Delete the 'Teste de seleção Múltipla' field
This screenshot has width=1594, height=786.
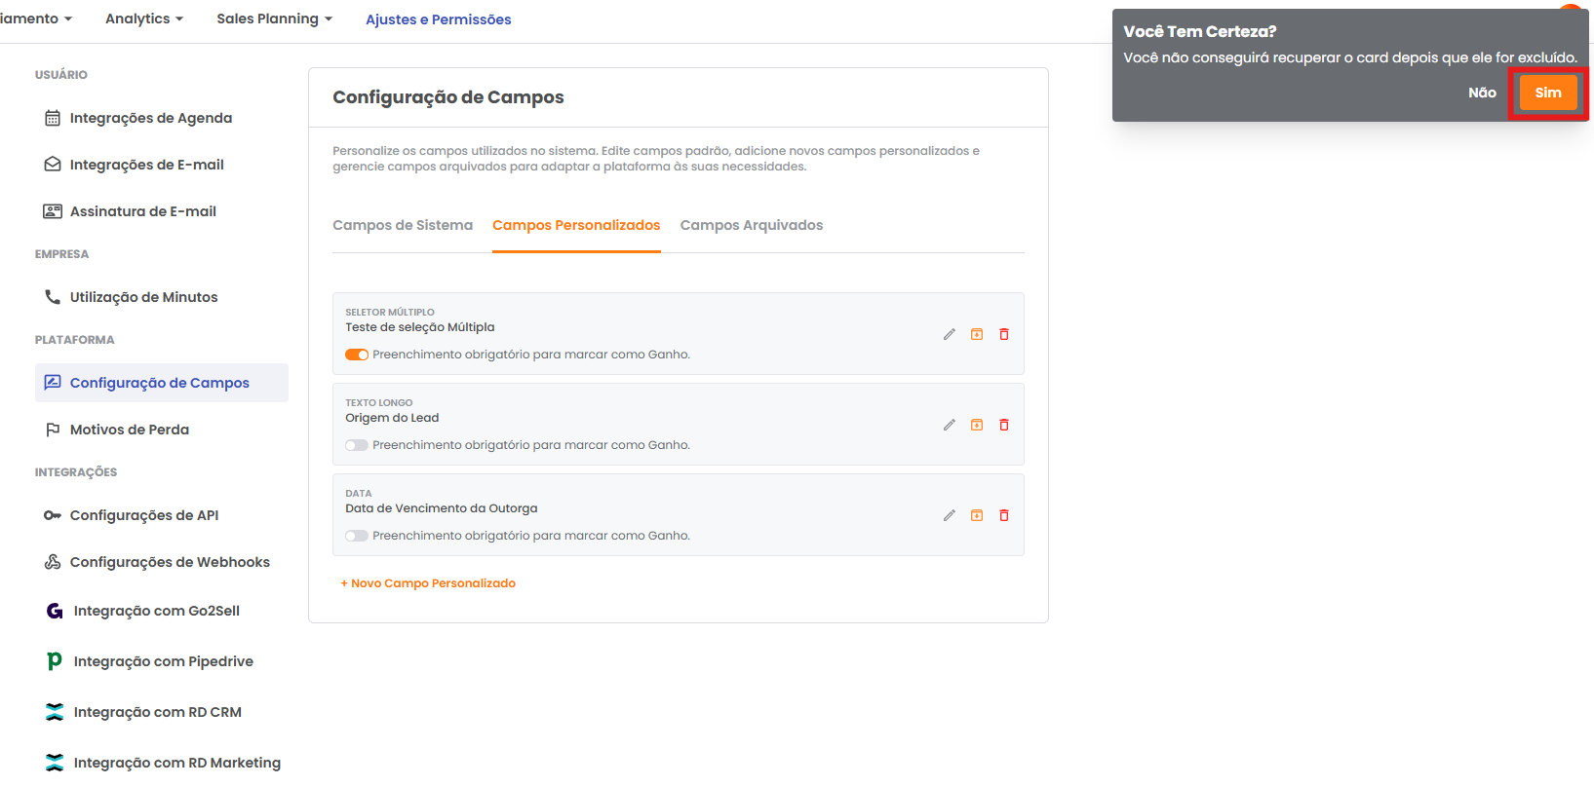coord(1003,334)
